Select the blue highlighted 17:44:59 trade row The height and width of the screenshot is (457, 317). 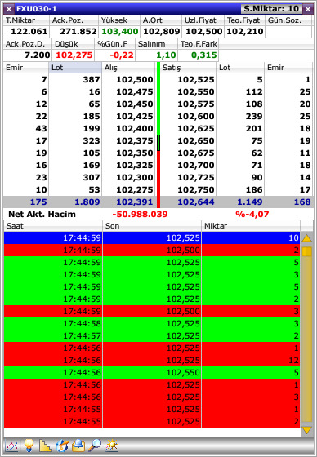click(x=152, y=237)
